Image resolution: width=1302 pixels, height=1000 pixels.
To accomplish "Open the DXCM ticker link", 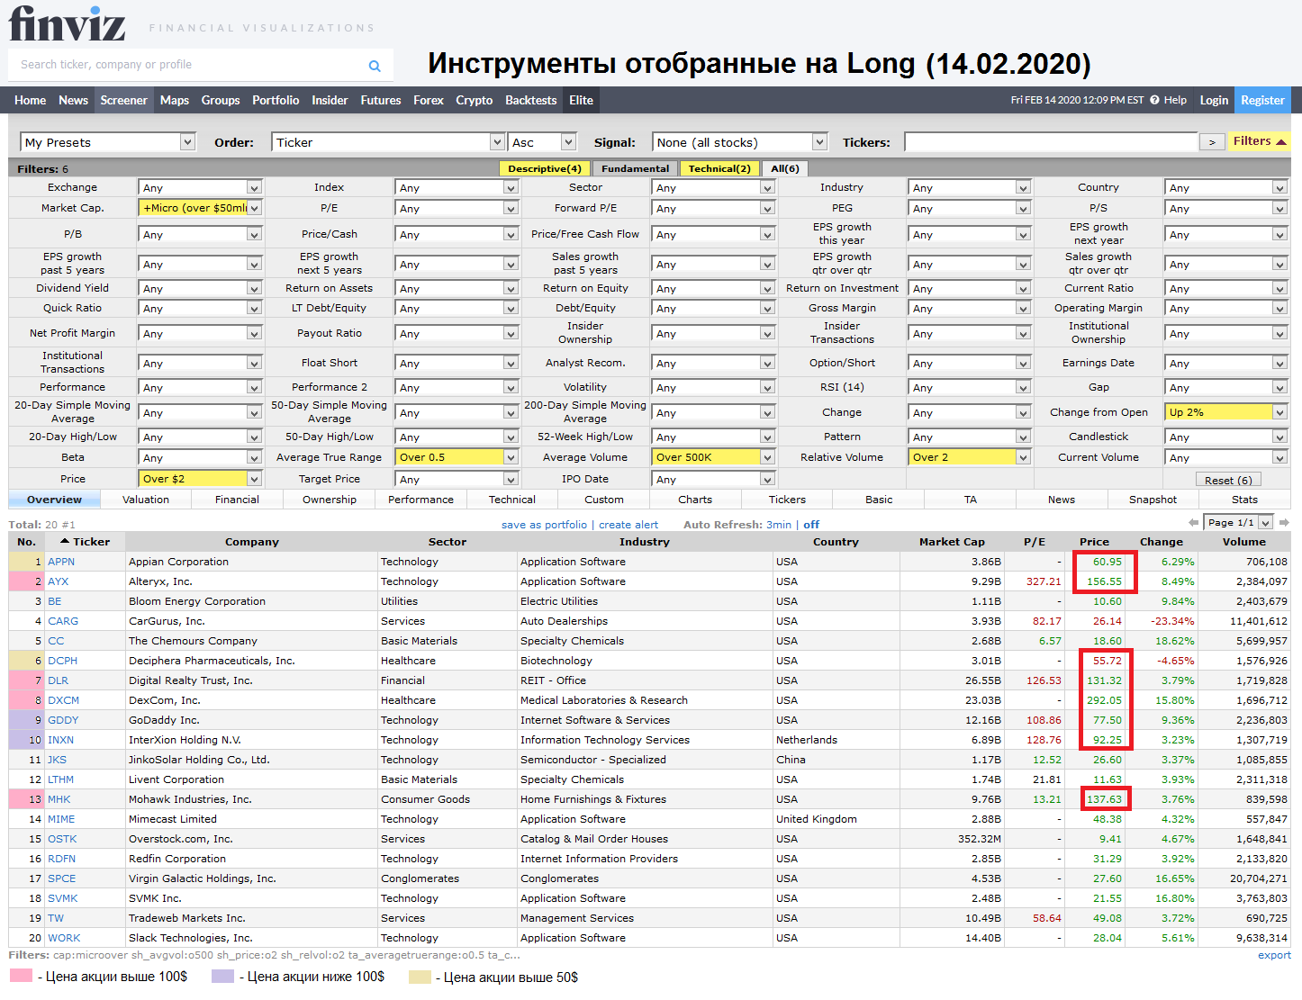I will click(63, 700).
